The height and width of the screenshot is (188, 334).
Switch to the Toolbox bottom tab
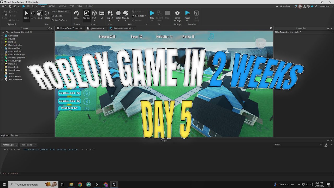tap(14, 135)
